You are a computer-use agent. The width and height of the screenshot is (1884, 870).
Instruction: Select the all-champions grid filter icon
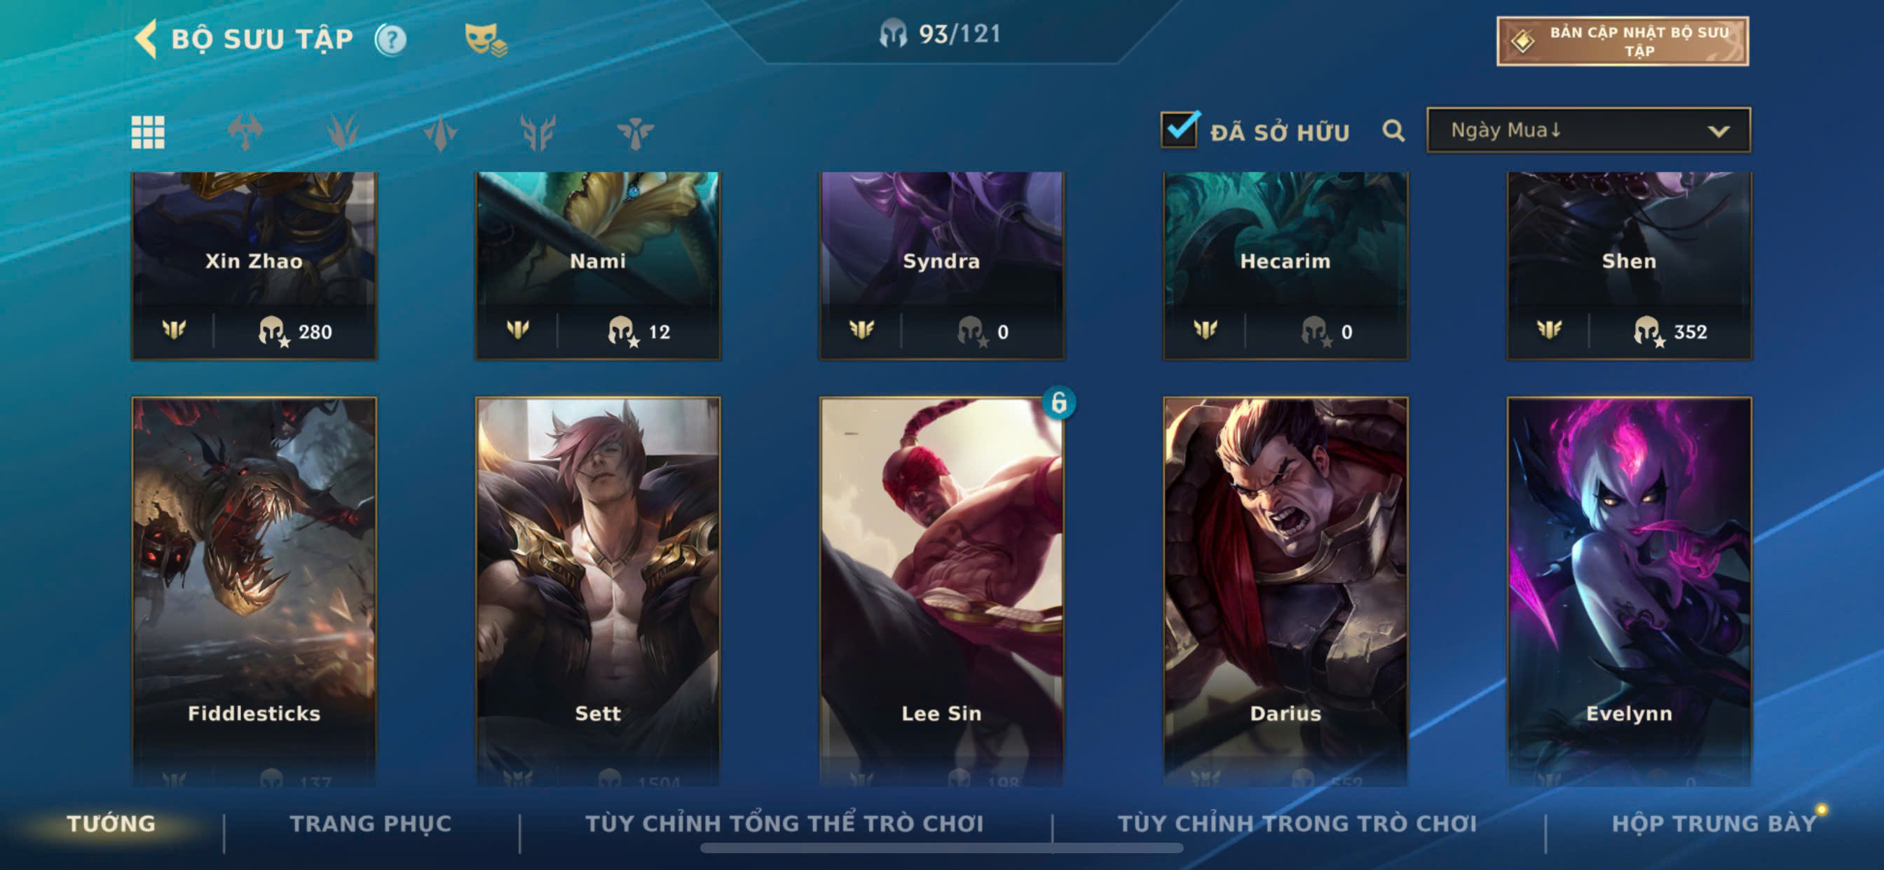tap(148, 132)
